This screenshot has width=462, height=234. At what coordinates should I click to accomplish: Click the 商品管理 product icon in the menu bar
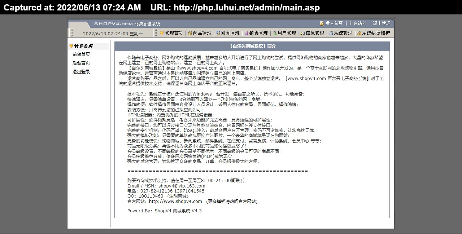point(189,33)
